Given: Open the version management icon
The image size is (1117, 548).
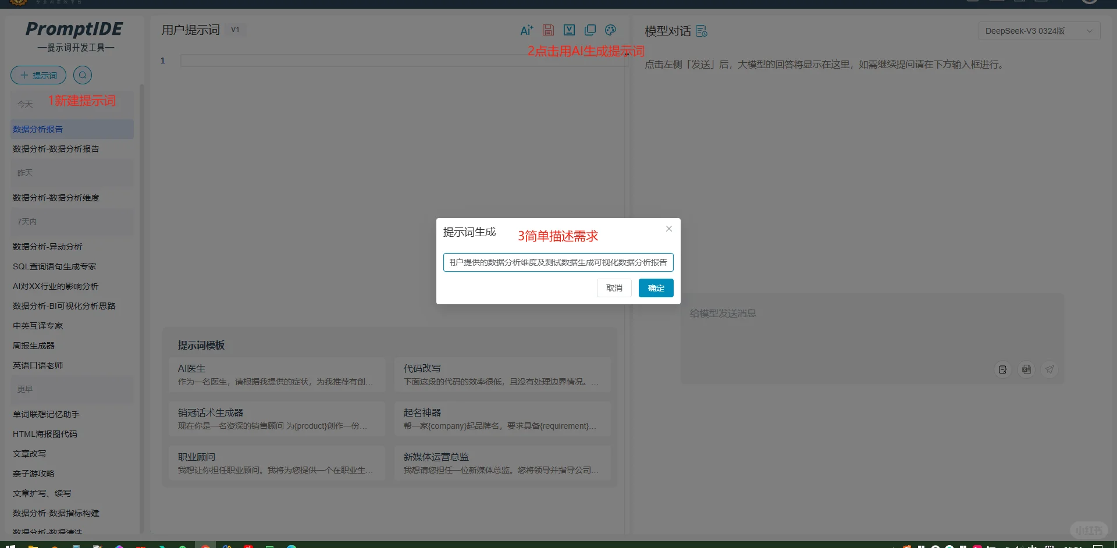Looking at the screenshot, I should point(569,30).
